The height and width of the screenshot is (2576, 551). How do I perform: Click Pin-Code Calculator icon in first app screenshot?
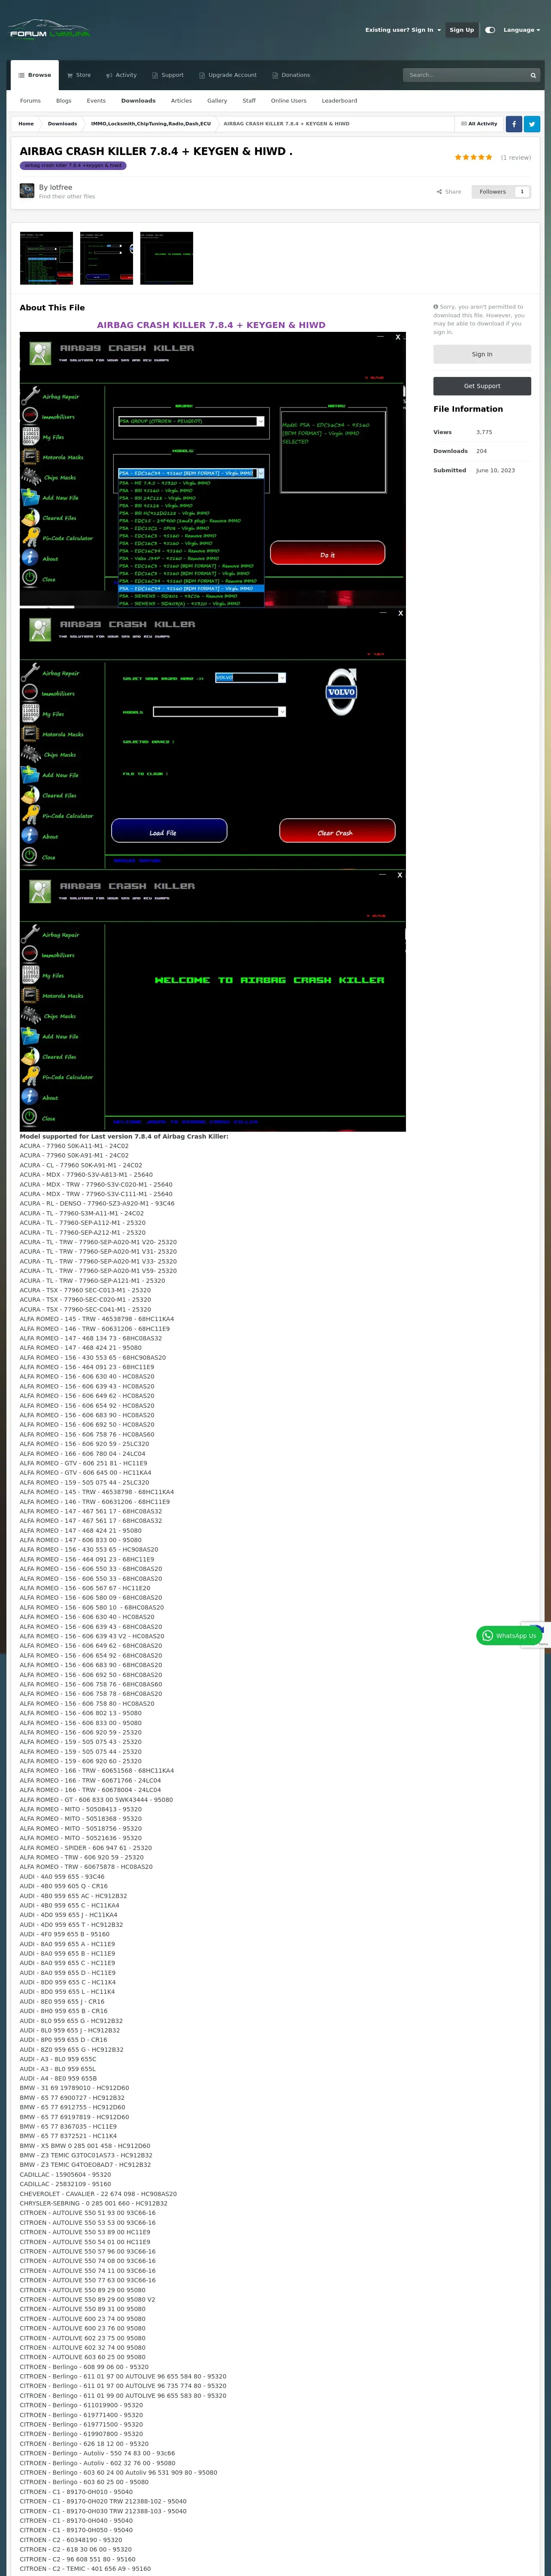(x=31, y=538)
